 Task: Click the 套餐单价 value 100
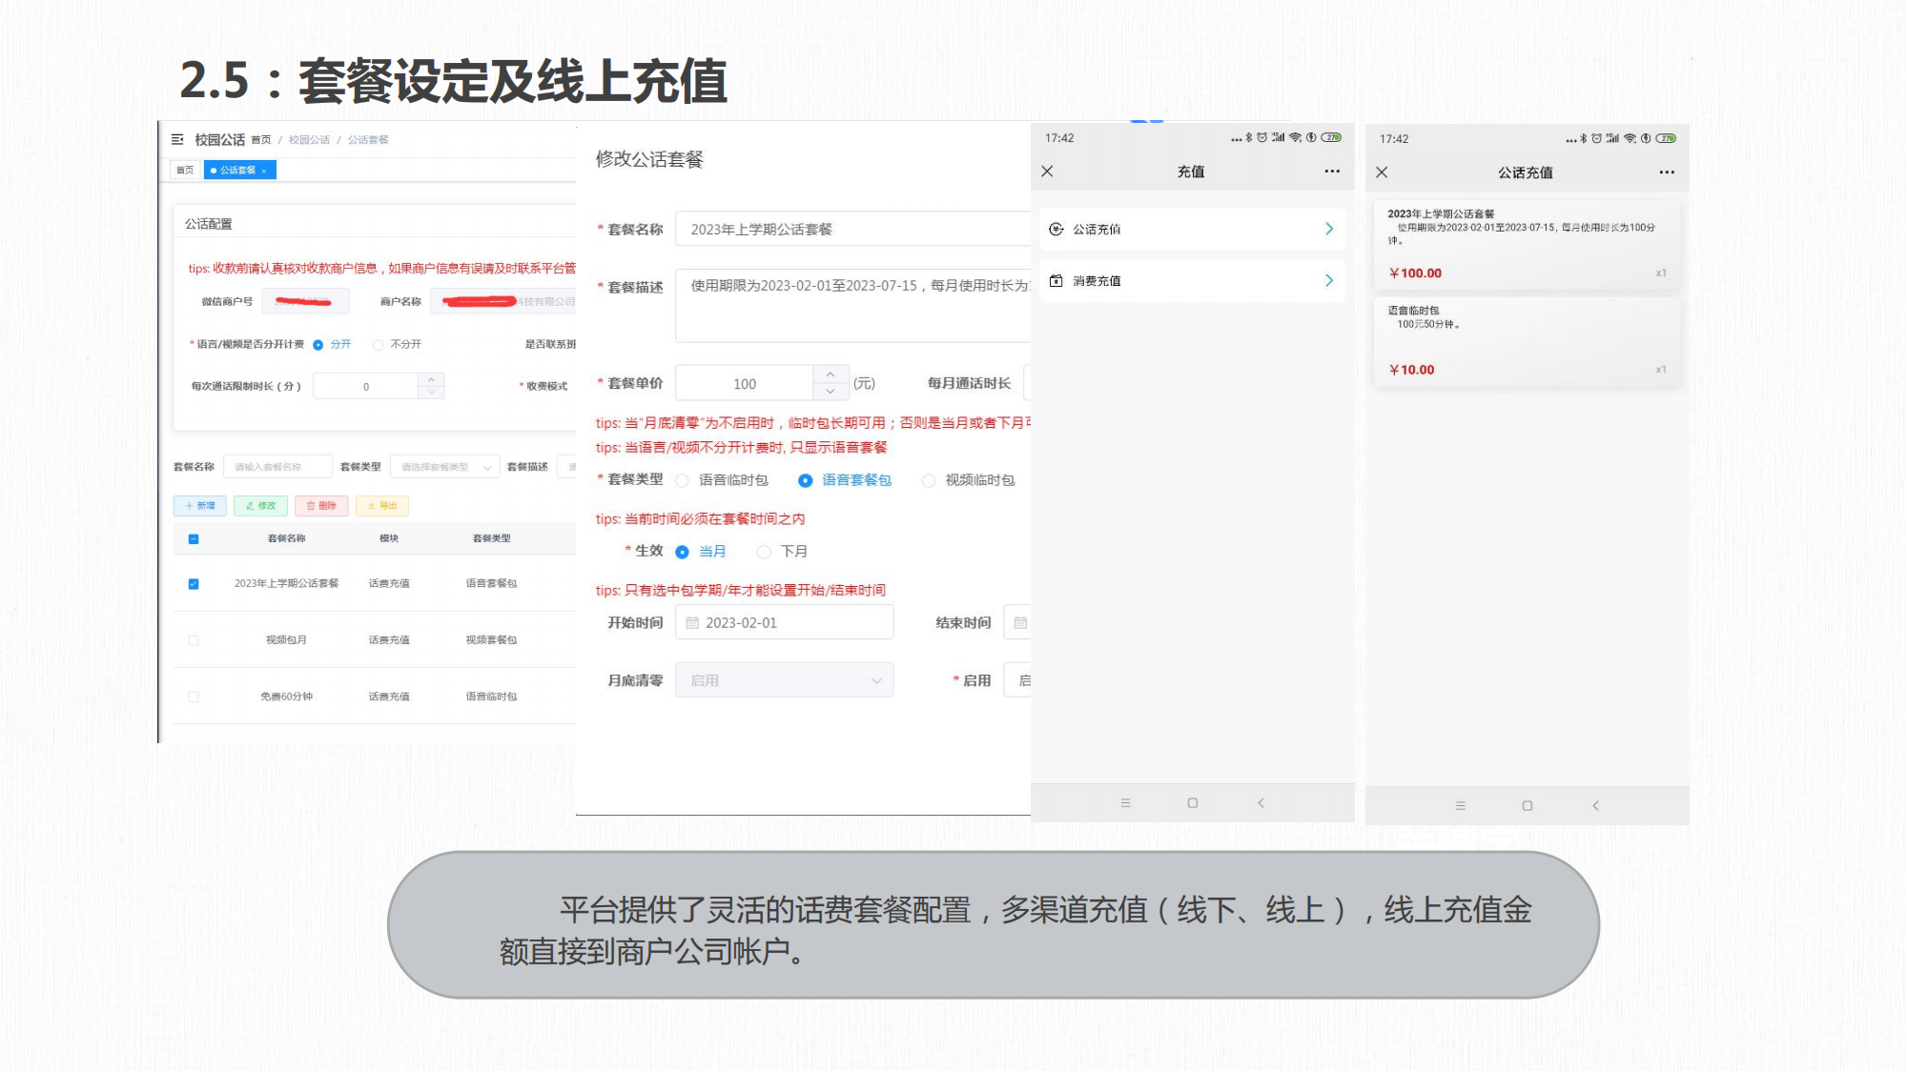click(745, 384)
